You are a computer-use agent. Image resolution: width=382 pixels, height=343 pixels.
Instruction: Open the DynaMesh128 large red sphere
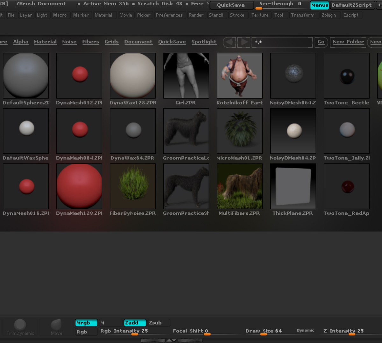coord(79,186)
